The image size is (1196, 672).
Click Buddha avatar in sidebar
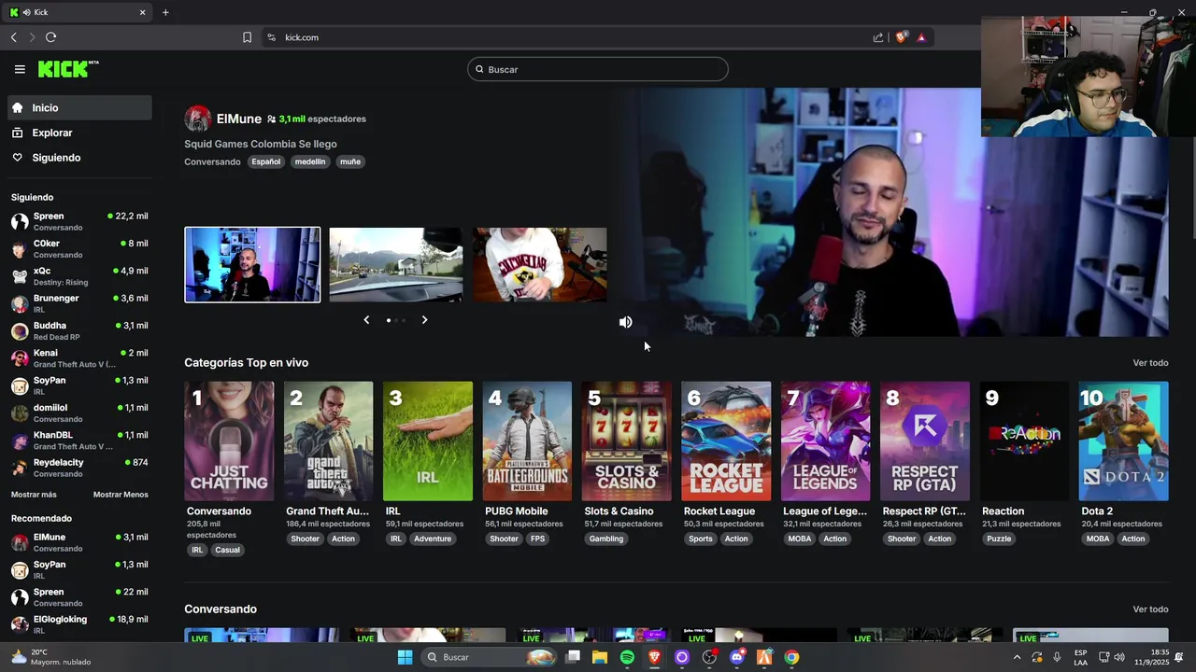tap(20, 331)
